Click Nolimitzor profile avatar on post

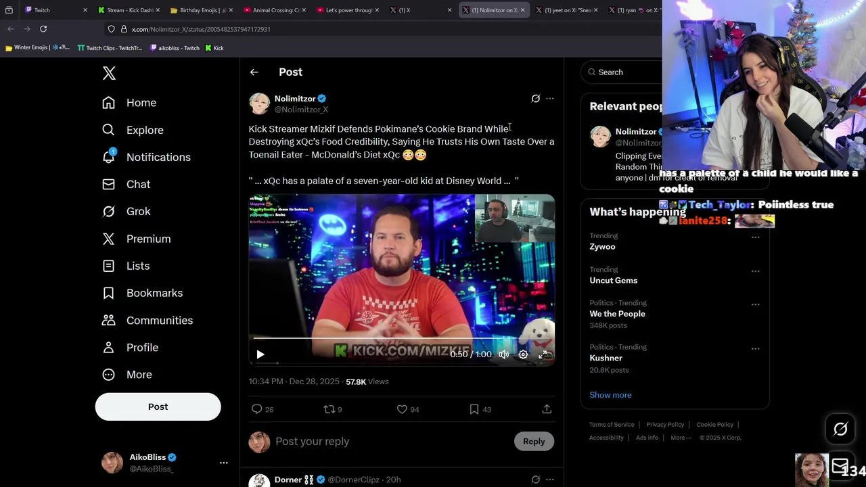[259, 103]
